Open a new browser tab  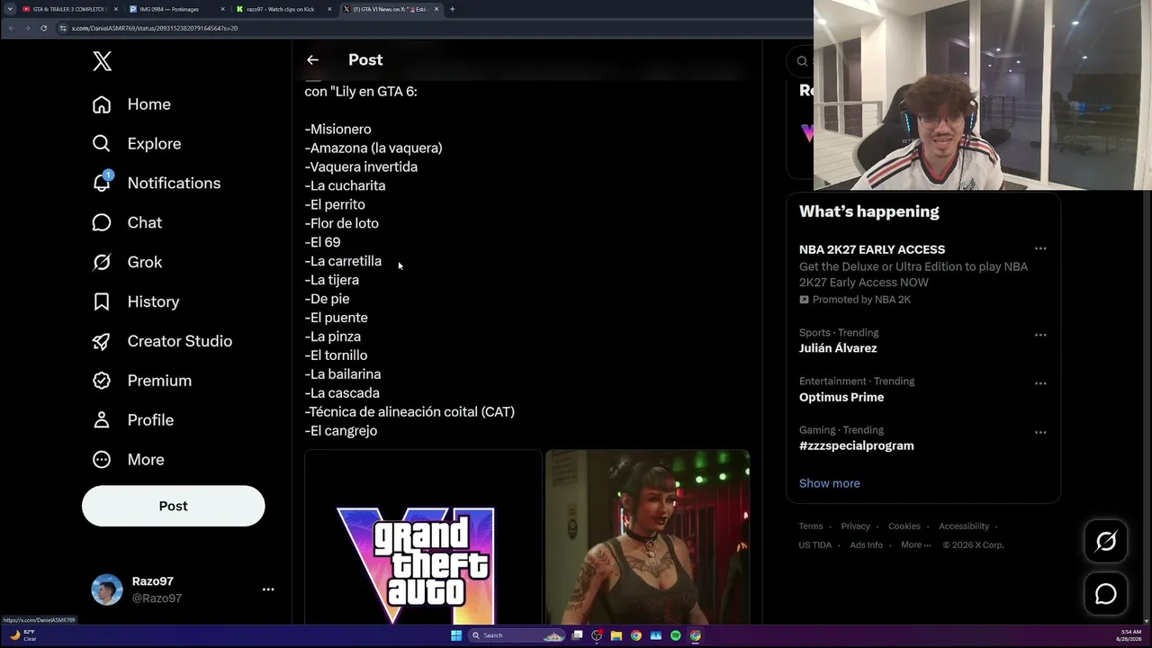[x=452, y=9]
